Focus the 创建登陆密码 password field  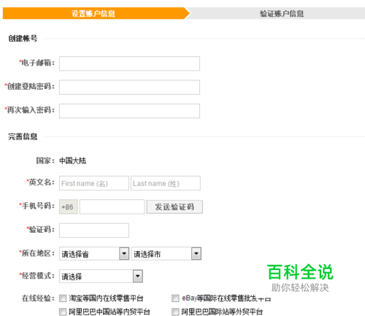(x=129, y=88)
